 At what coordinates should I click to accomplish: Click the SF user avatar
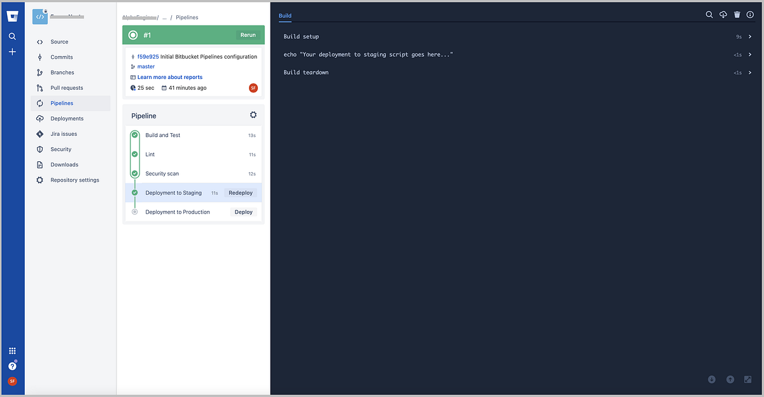click(x=12, y=381)
